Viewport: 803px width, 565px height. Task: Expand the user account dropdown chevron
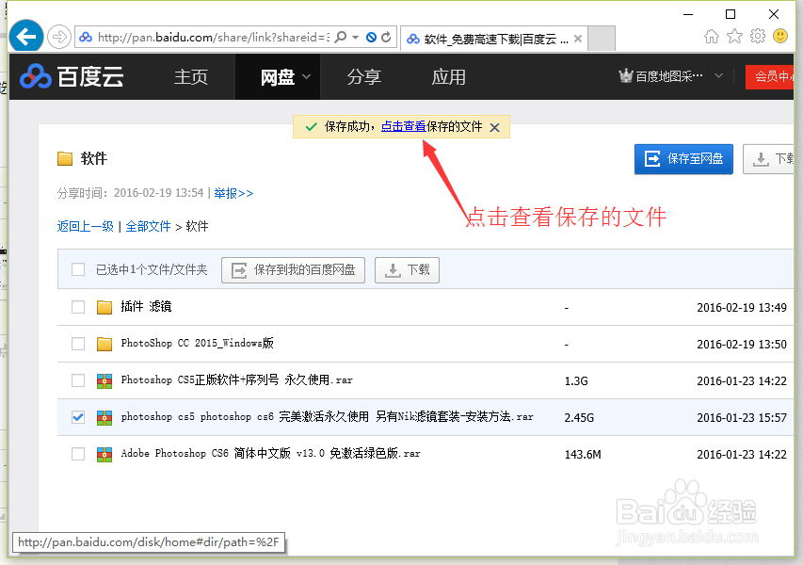718,76
